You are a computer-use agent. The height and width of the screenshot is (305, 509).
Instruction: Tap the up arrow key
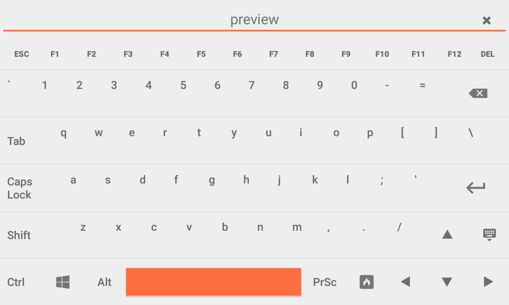(447, 234)
